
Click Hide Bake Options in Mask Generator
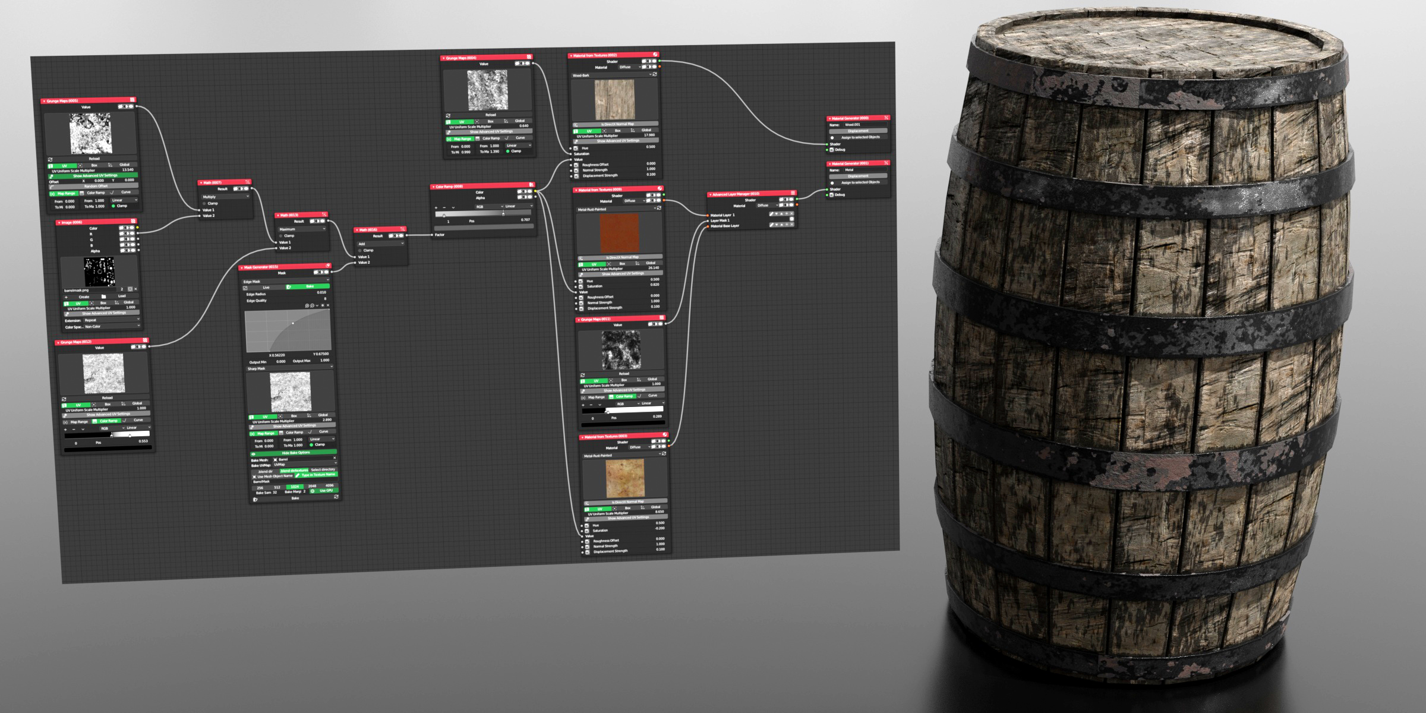pyautogui.click(x=295, y=453)
